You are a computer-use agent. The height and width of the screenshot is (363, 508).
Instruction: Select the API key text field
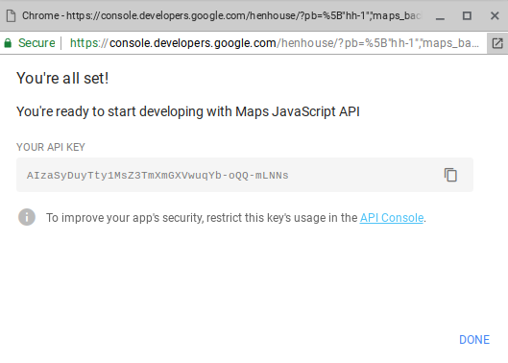click(245, 175)
